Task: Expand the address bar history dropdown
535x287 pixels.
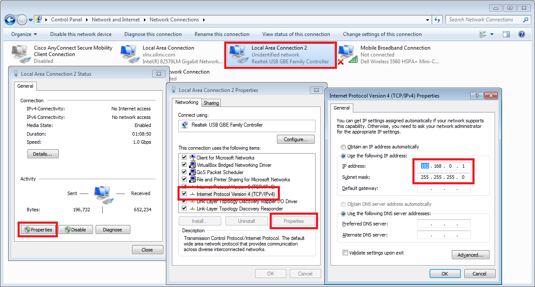Action: 427,19
